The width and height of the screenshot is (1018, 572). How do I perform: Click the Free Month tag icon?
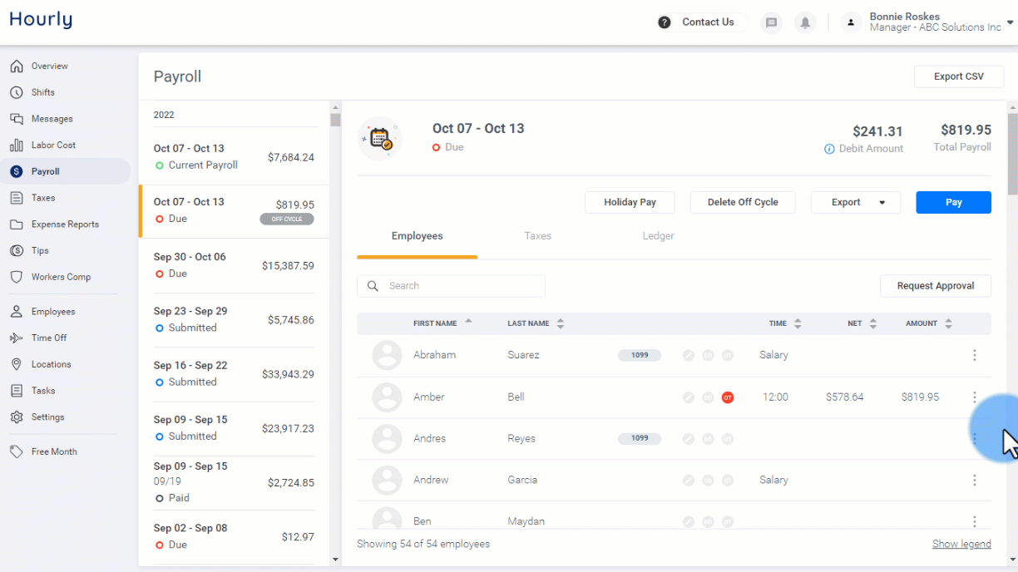pyautogui.click(x=17, y=451)
